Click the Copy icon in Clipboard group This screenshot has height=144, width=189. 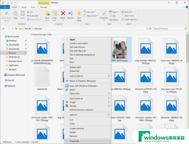15,14
